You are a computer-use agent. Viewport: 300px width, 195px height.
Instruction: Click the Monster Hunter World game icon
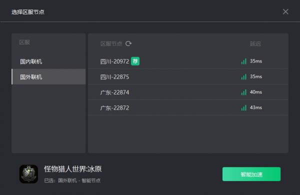[28, 174]
